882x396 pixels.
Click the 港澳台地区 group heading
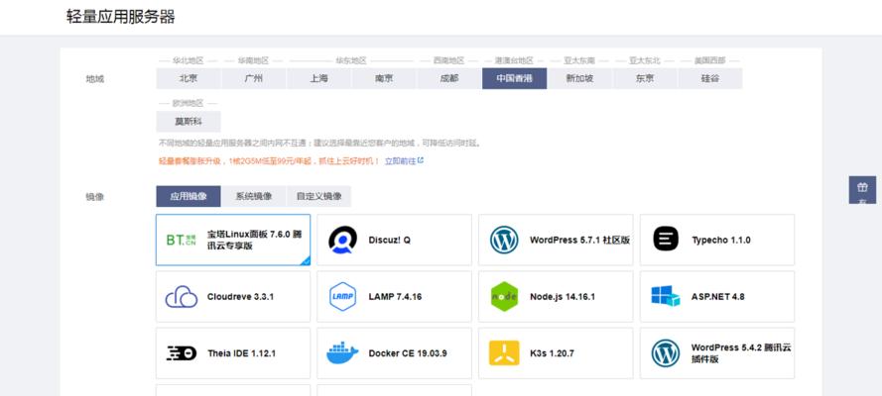[514, 60]
